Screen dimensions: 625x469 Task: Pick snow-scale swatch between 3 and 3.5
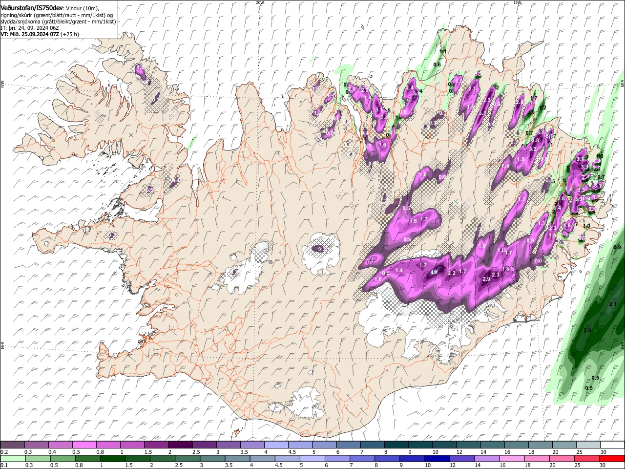[229, 445]
